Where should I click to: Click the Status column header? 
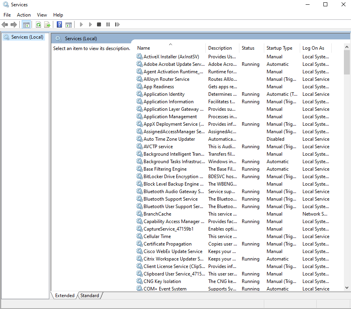(248, 48)
